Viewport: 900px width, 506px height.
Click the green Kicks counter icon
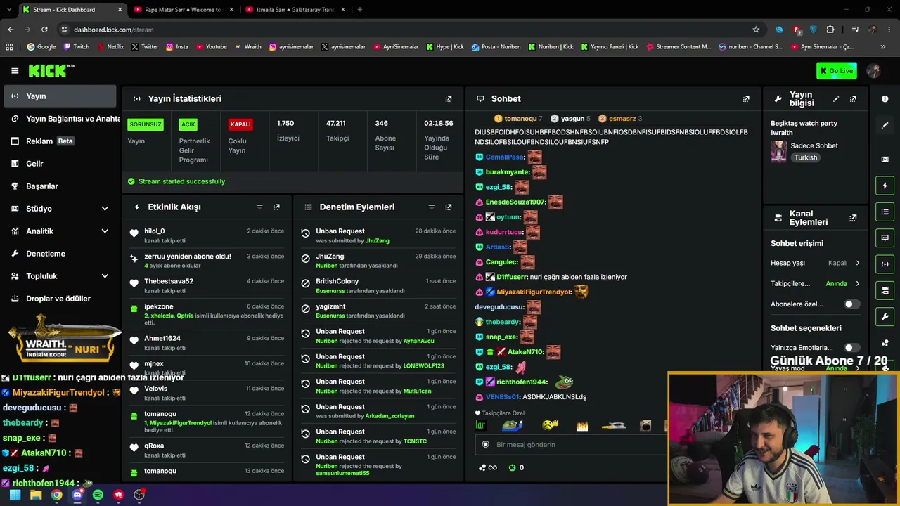512,467
